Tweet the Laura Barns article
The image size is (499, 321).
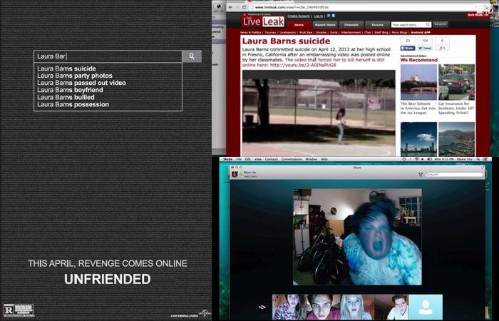tap(425, 49)
